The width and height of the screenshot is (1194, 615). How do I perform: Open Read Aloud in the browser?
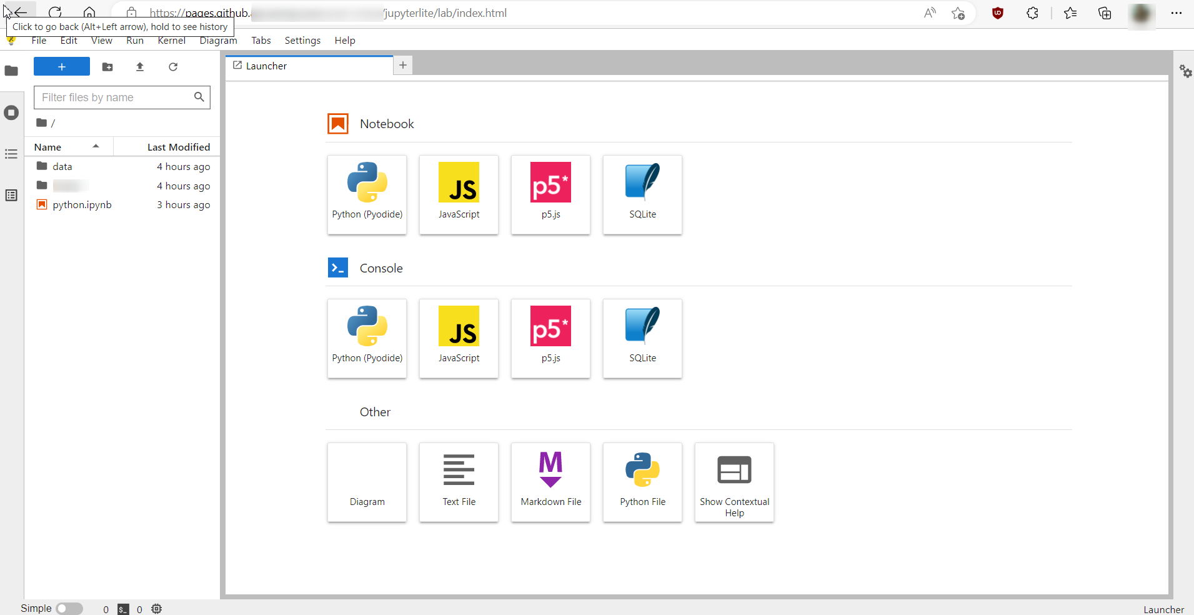[930, 13]
